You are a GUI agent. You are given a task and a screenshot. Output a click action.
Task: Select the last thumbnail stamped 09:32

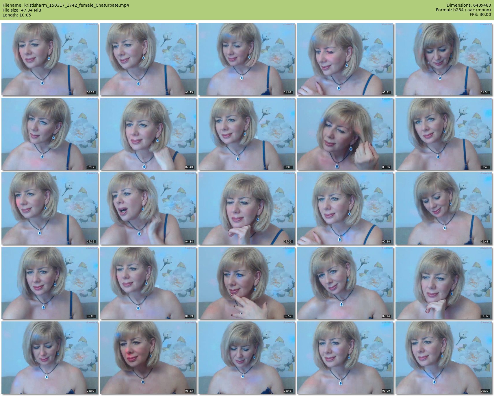pyautogui.click(x=444, y=358)
